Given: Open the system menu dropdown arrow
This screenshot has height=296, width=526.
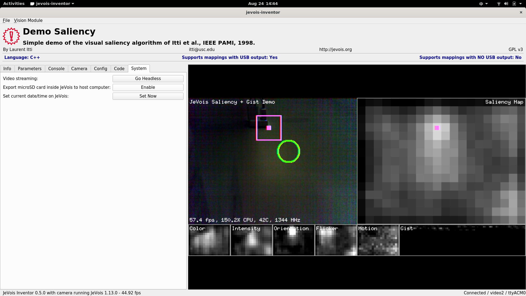Looking at the screenshot, I should point(521,4).
